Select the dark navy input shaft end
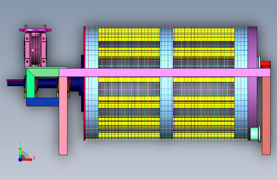Screen dimensions: 277x180 point(15,83)
